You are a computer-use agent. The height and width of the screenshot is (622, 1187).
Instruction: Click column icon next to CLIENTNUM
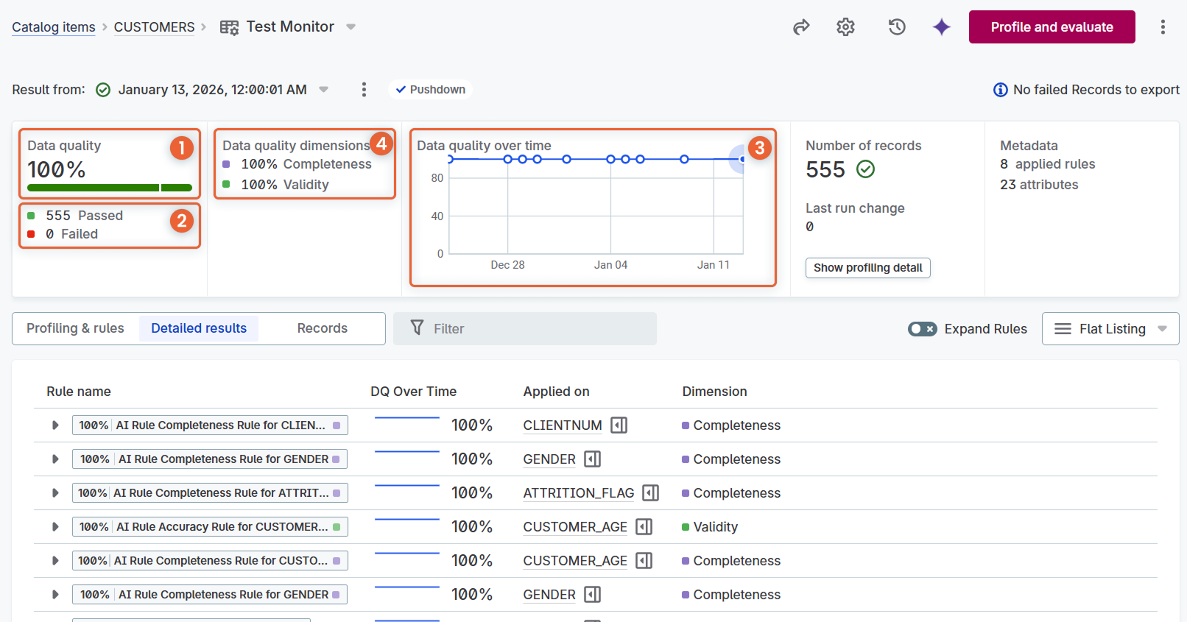[x=619, y=425]
